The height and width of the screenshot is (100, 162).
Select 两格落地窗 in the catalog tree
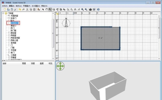[15, 38]
